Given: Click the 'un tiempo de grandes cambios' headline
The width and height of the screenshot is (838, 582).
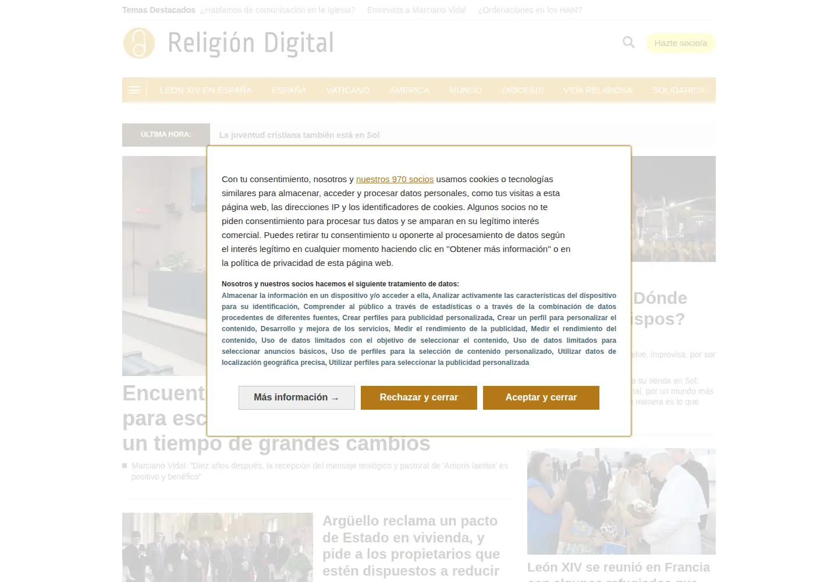Looking at the screenshot, I should click(276, 443).
